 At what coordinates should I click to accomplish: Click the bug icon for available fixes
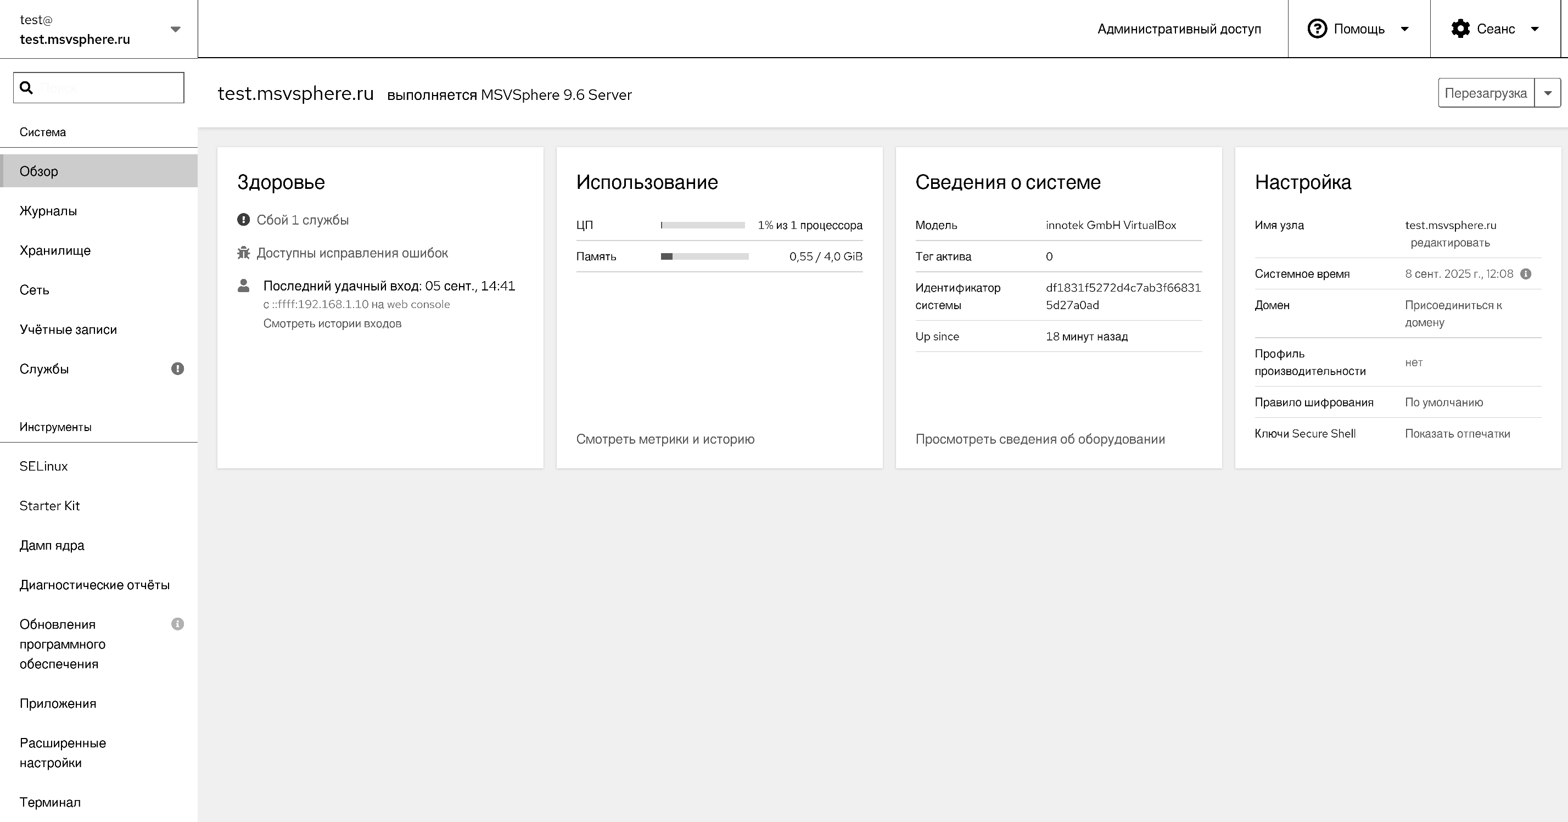point(243,253)
